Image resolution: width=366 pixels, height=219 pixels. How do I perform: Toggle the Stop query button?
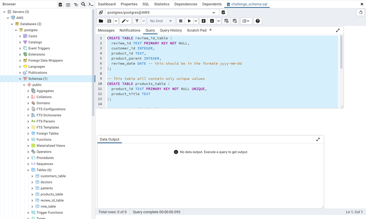tap(181, 21)
